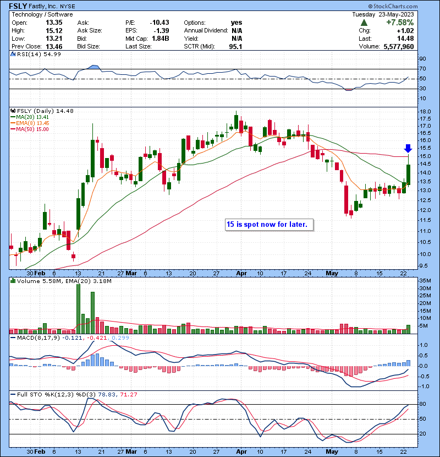The width and height of the screenshot is (440, 457).
Task: Click the Open value 13.35
Action: [x=54, y=23]
